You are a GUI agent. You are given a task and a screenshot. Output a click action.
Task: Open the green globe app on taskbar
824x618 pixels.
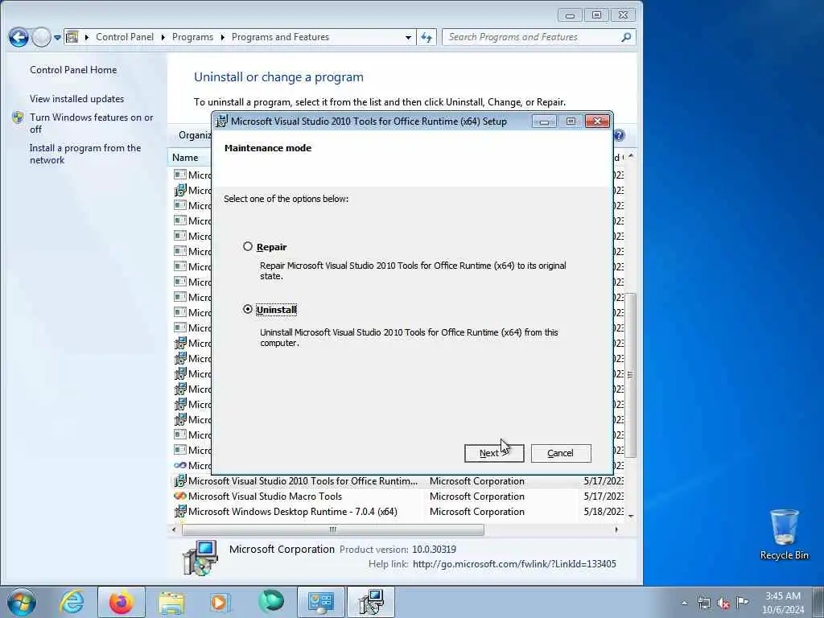coord(270,602)
